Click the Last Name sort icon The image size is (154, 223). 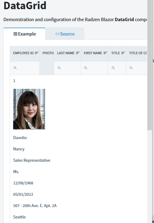[x=78, y=53]
